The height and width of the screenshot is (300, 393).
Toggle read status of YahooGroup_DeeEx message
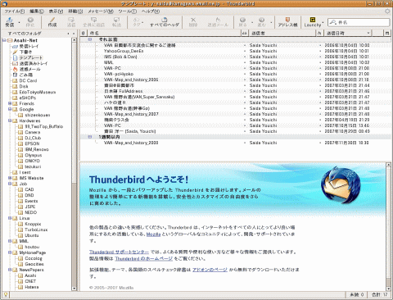tap(245, 51)
